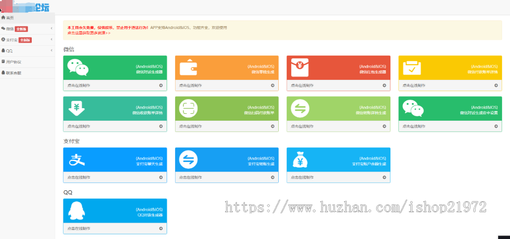
Task: Click the red envelope icon on 微信红包生成器 card
Action: click(x=300, y=67)
